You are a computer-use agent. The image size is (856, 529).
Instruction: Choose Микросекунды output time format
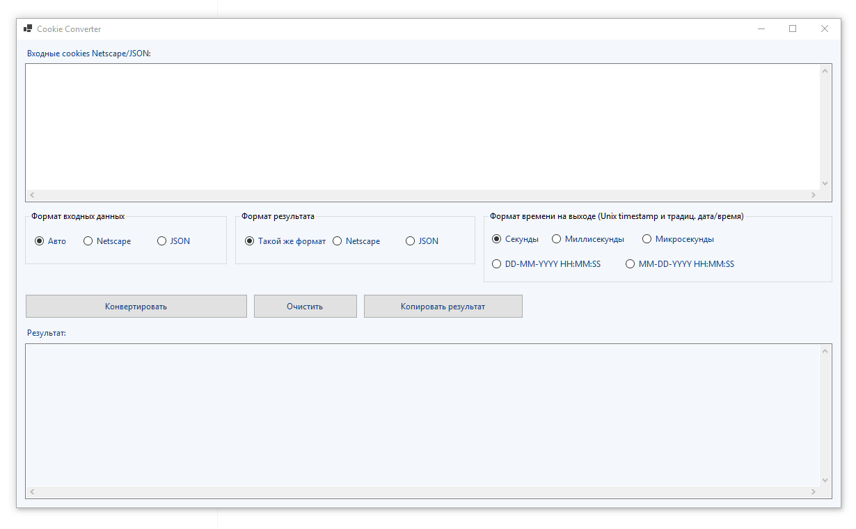[x=678, y=239]
